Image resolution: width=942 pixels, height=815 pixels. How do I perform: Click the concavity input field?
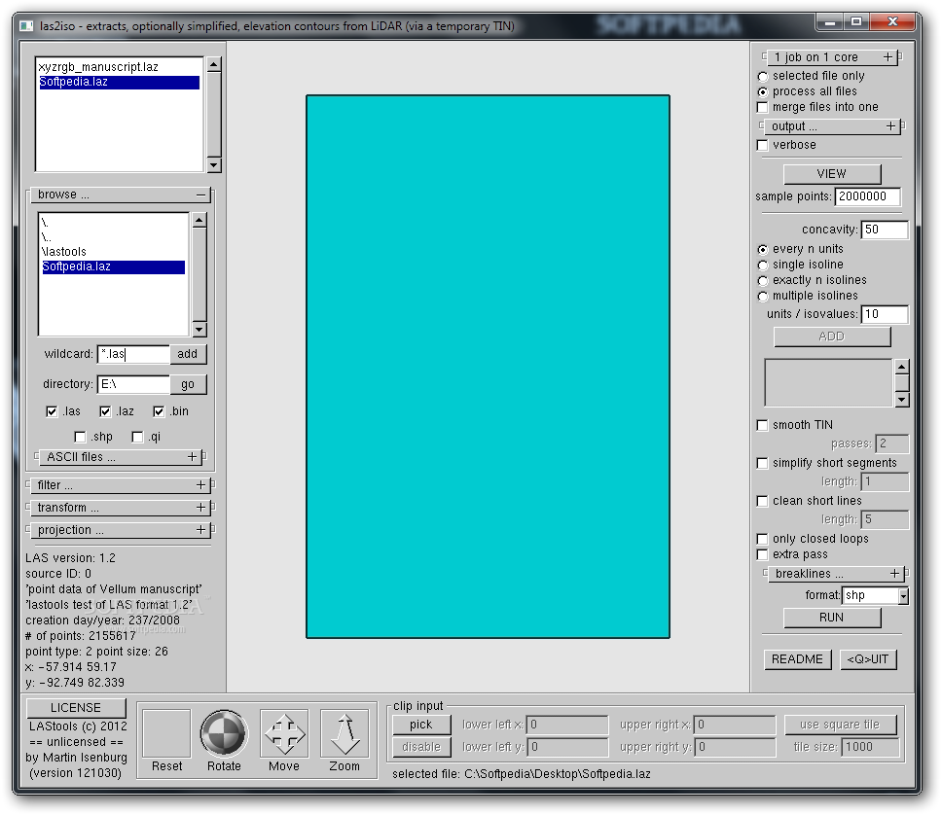point(885,230)
